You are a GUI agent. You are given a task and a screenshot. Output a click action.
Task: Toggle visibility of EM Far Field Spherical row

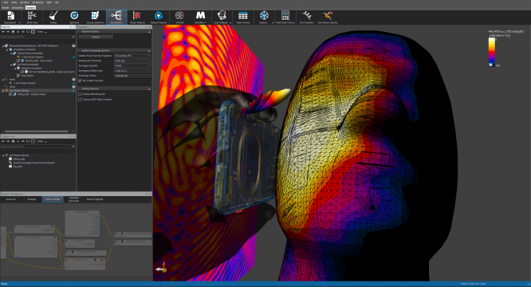tap(22, 72)
